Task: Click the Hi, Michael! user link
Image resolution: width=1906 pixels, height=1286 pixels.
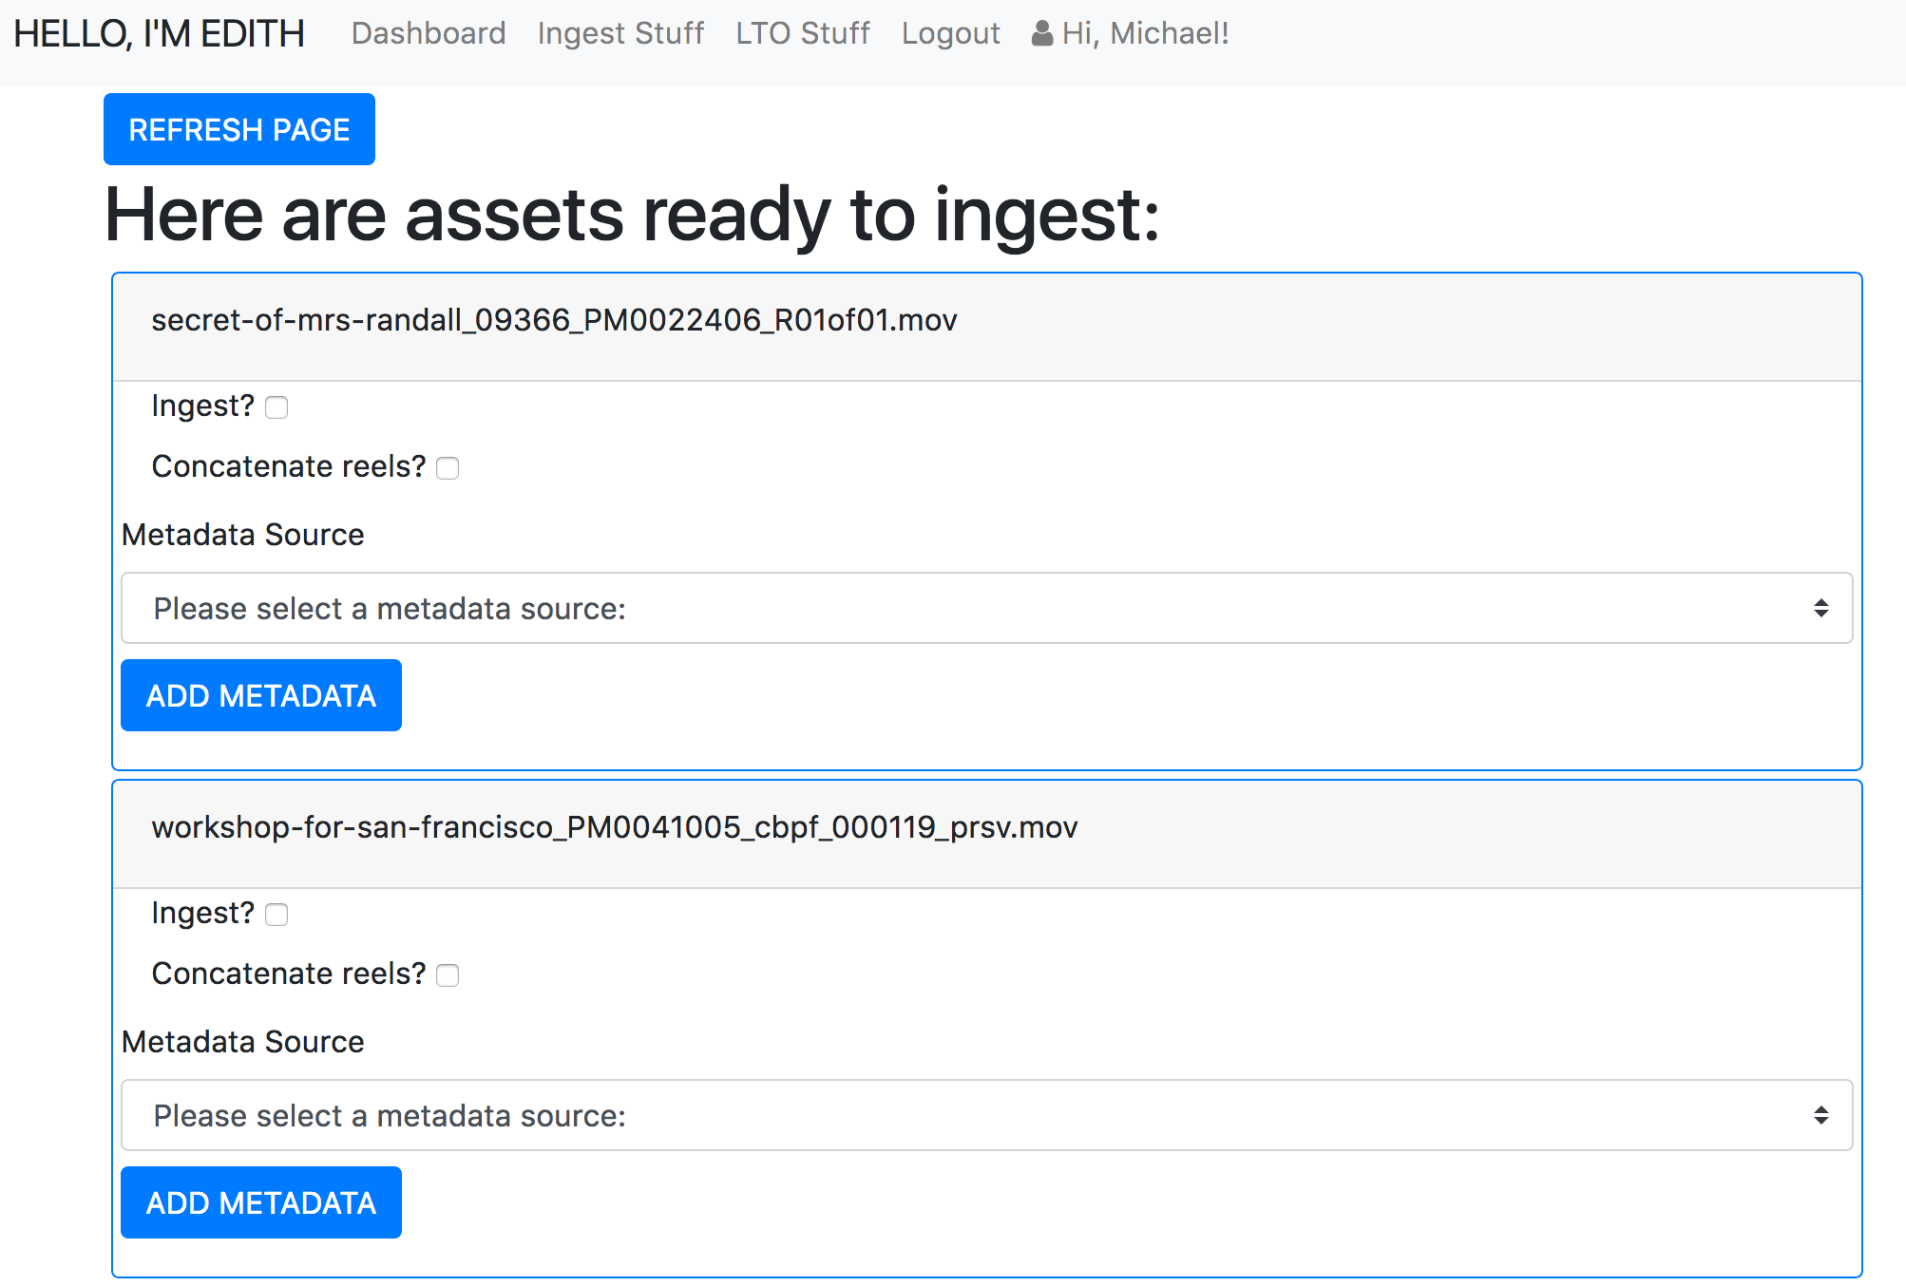Action: tap(1145, 34)
